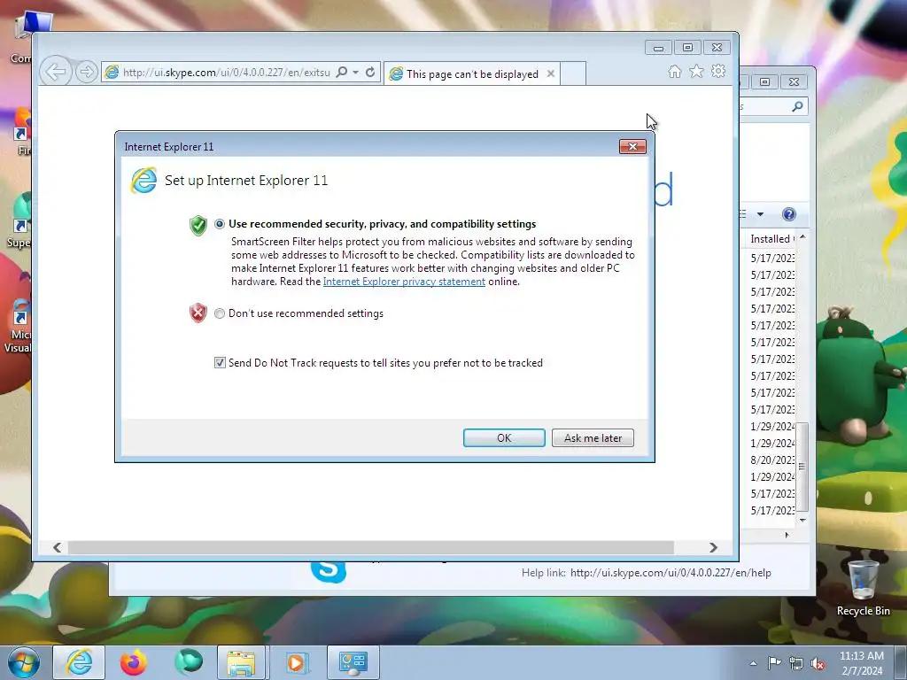This screenshot has width=907, height=680.
Task: Select 'Use recommended security' radio button
Action: coord(220,224)
